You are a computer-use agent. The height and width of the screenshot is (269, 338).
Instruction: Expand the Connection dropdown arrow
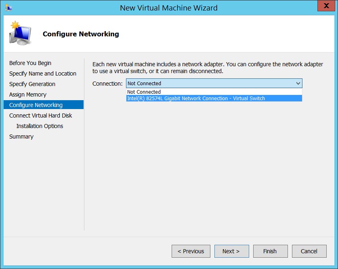pos(298,84)
